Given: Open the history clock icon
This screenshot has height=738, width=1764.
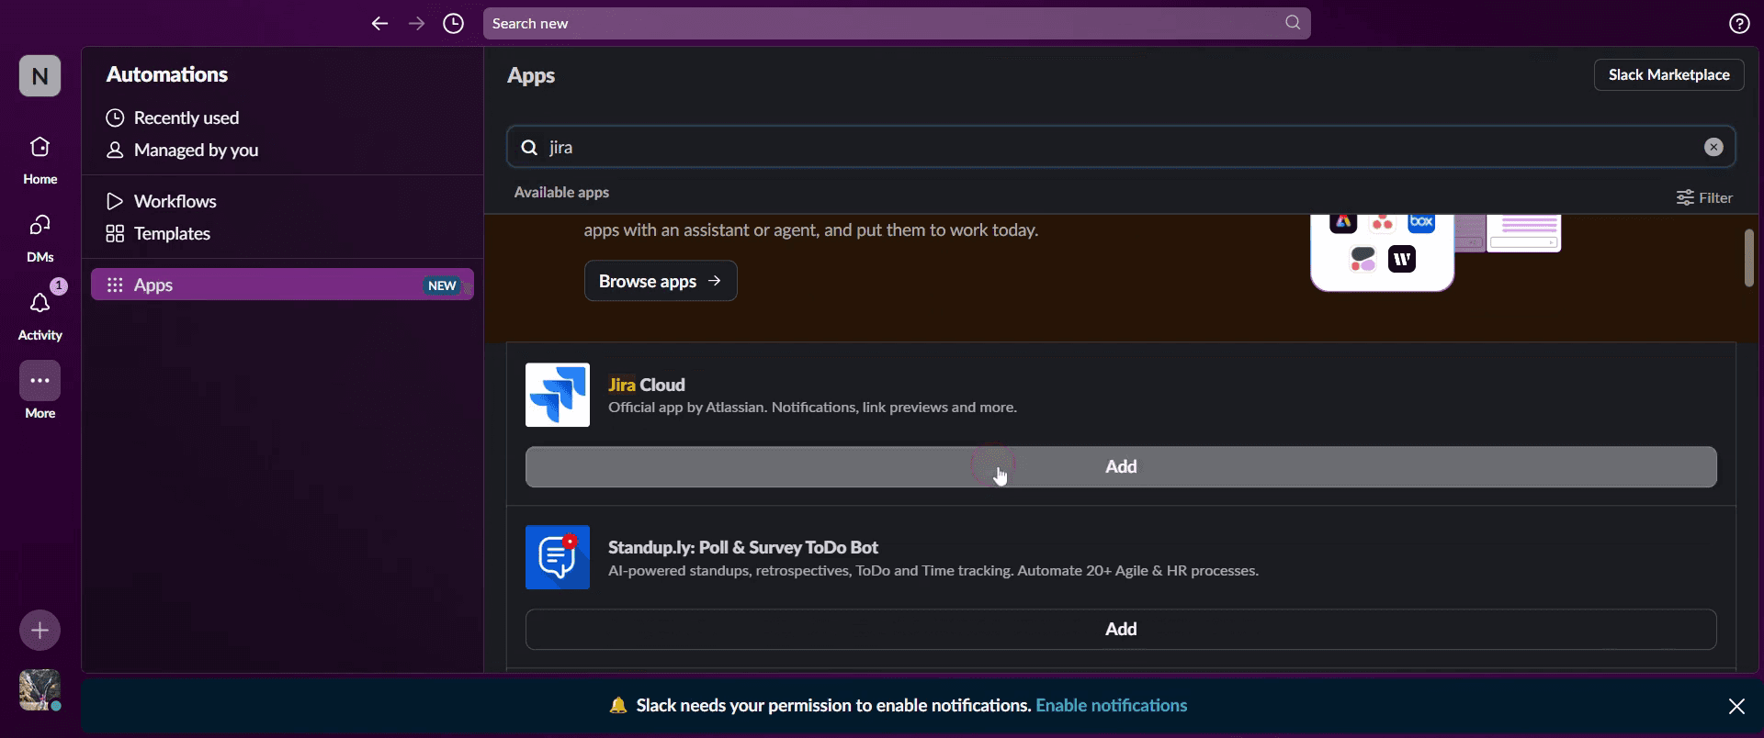Looking at the screenshot, I should (453, 24).
